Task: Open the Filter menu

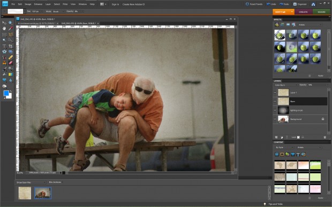Action: (x=65, y=4)
